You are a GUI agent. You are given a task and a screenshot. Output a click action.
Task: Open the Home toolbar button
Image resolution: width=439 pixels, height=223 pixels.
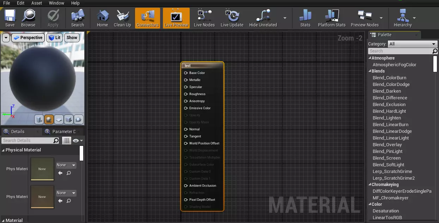102,18
